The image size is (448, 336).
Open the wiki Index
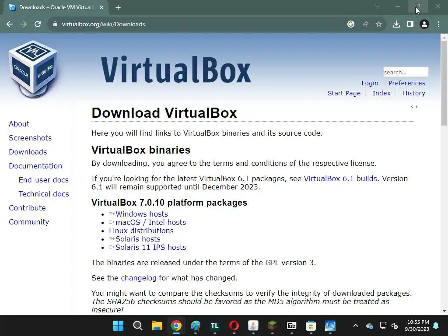point(381,93)
